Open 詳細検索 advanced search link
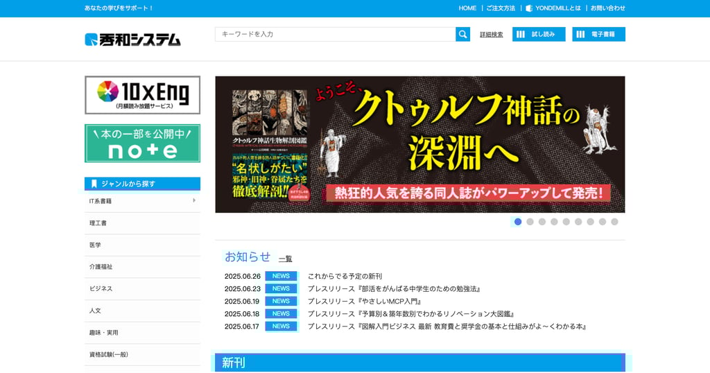This screenshot has width=710, height=373. click(492, 35)
